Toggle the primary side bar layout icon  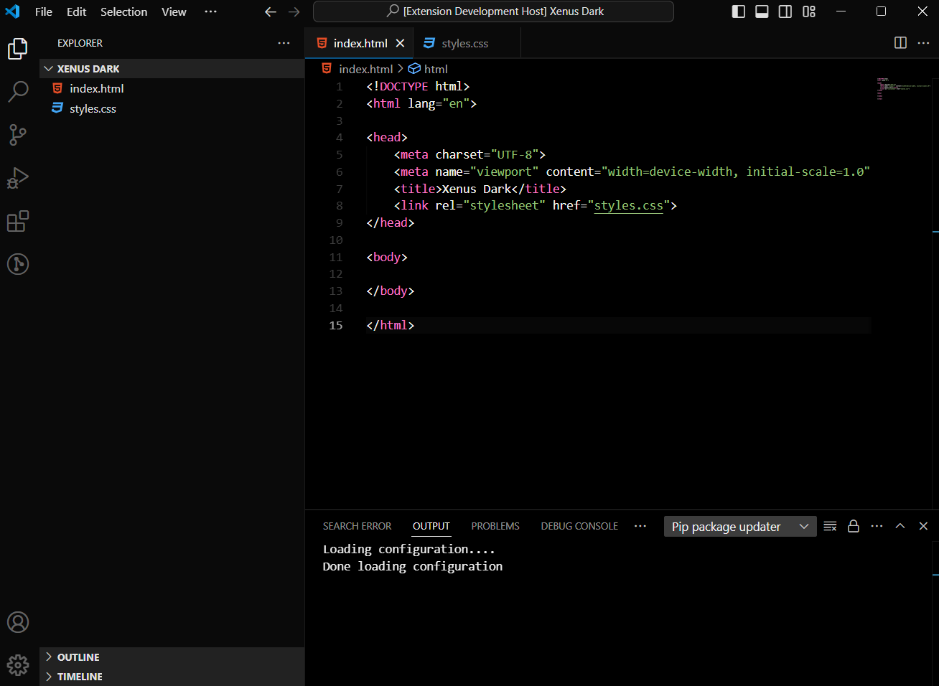pos(738,11)
